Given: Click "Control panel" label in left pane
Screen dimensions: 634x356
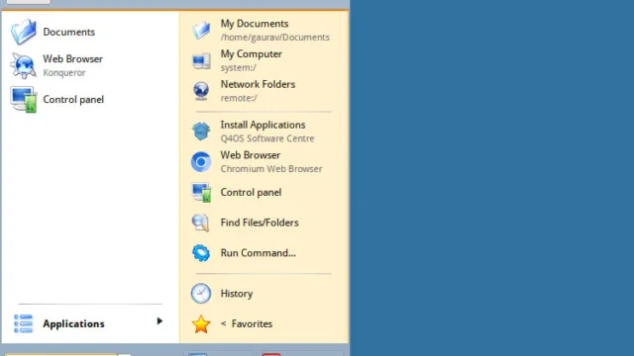Looking at the screenshot, I should 73,100.
